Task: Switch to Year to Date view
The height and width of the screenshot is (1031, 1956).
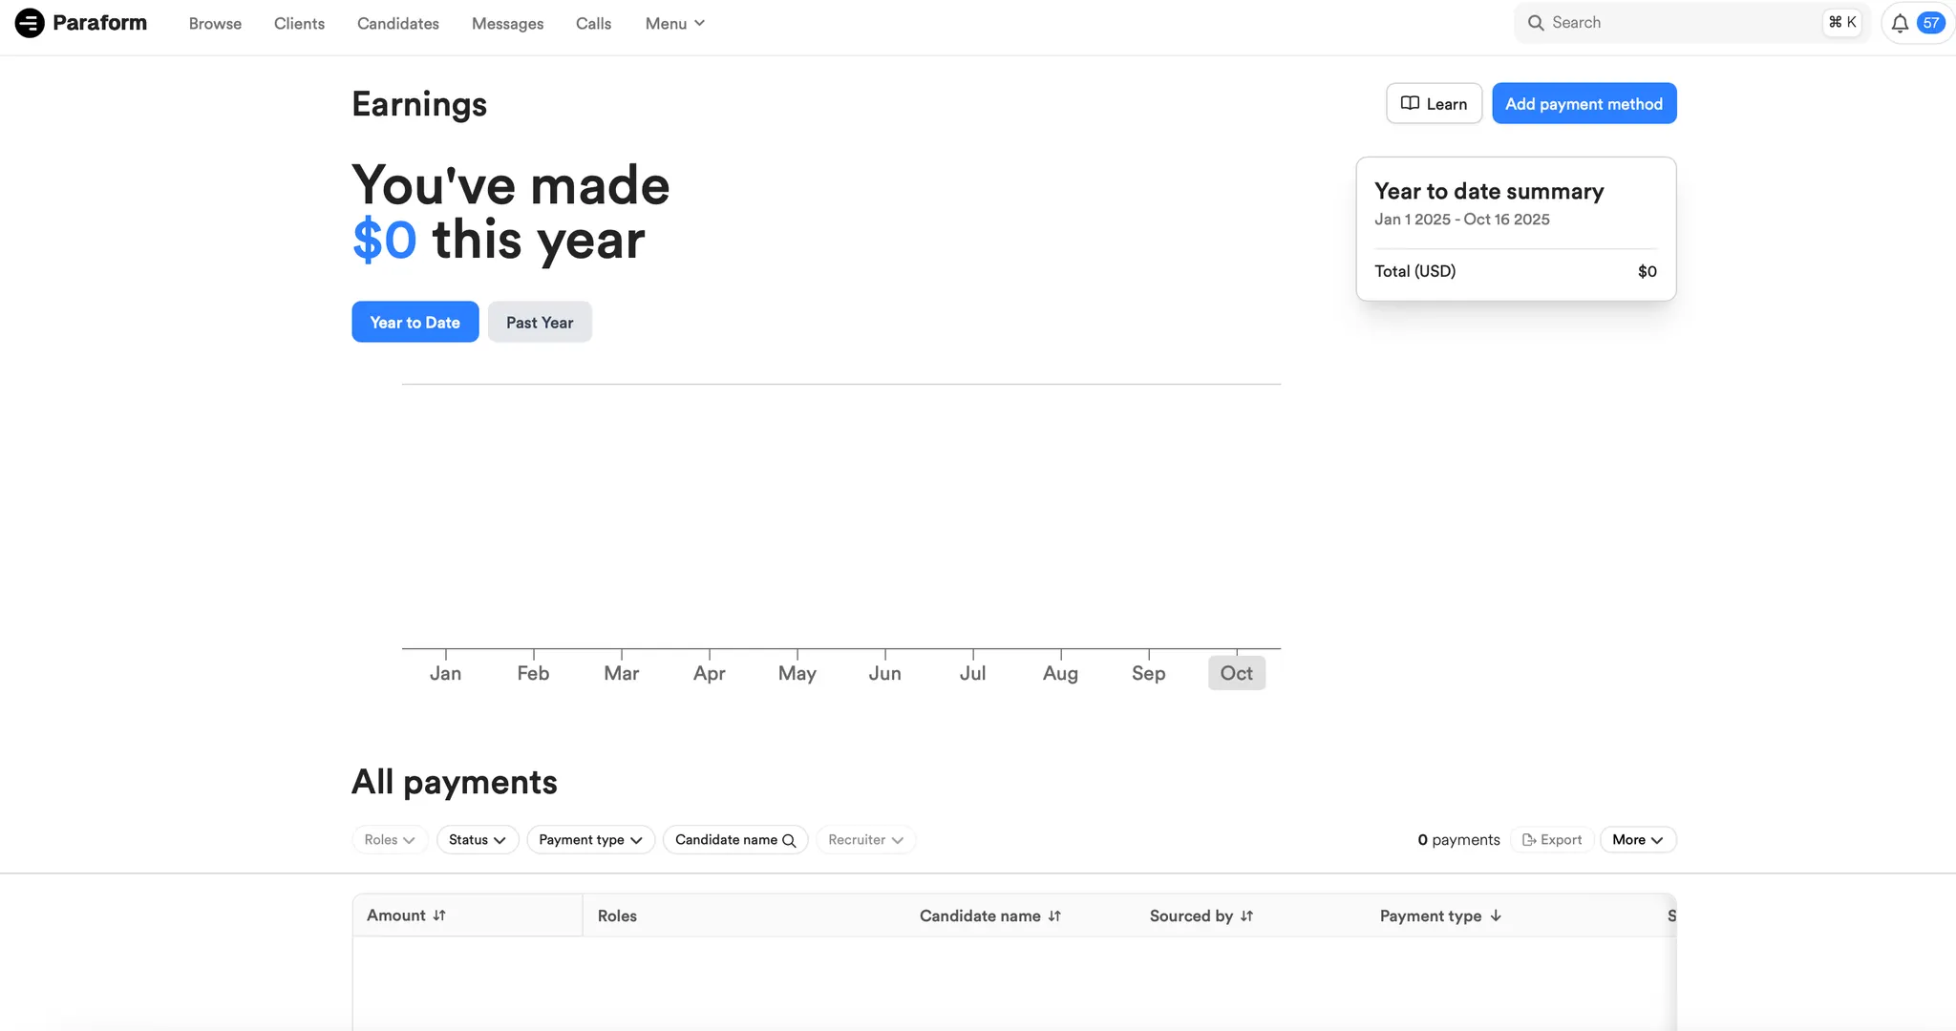Action: [x=415, y=323]
